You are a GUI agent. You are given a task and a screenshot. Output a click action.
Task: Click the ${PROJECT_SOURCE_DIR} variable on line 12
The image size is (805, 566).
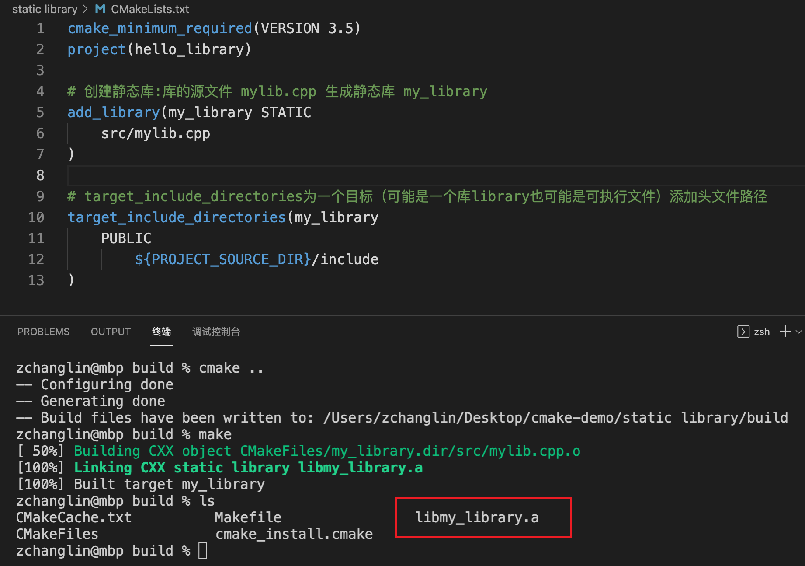coord(223,259)
